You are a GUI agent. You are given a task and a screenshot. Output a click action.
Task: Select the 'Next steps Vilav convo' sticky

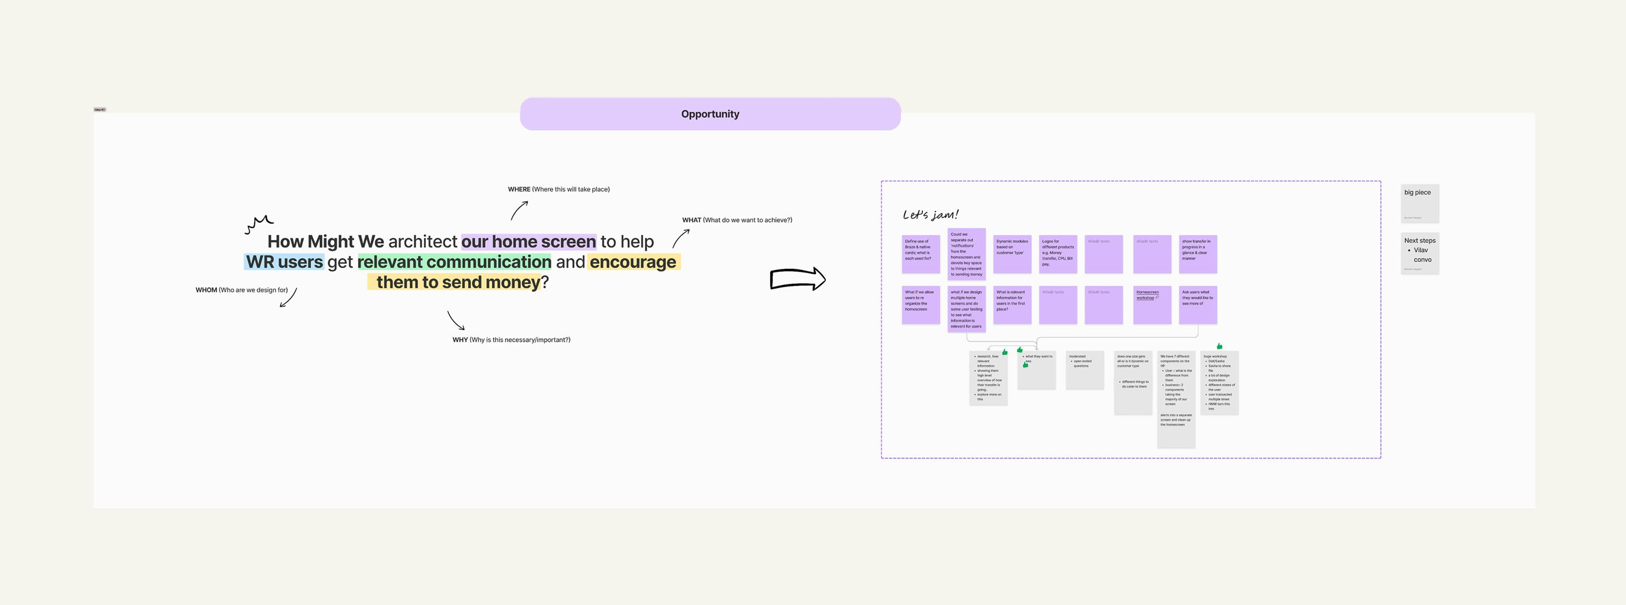(1420, 254)
